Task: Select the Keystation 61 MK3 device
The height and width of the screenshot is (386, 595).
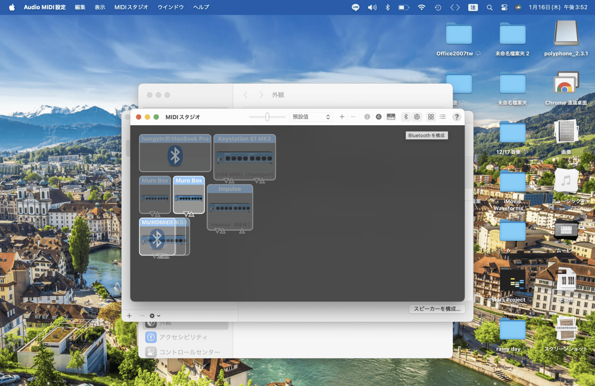Action: coord(245,157)
